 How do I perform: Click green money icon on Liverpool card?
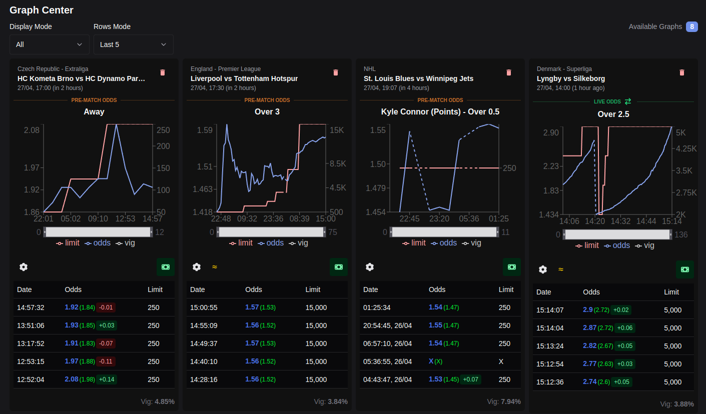339,267
